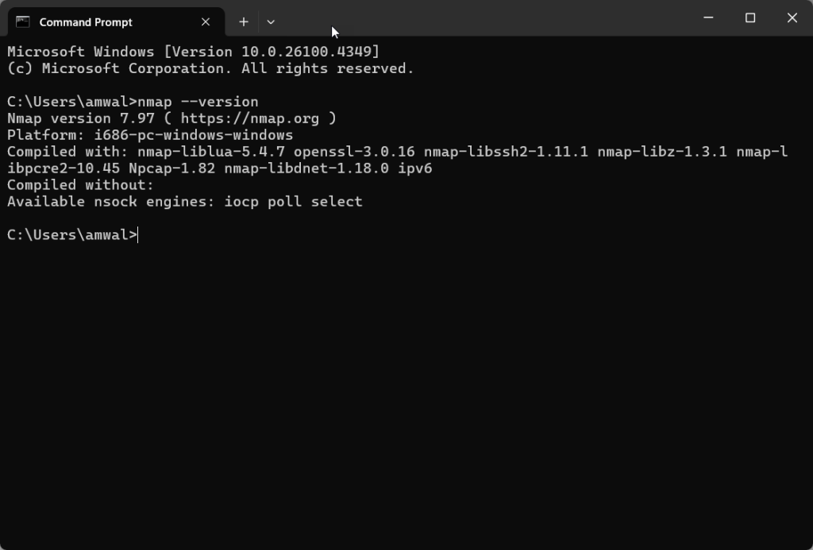Image resolution: width=813 pixels, height=550 pixels.
Task: Close the terminal window
Action: coord(792,18)
